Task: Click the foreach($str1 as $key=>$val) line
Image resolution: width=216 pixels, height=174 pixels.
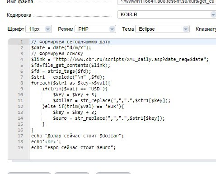Action: point(70,83)
